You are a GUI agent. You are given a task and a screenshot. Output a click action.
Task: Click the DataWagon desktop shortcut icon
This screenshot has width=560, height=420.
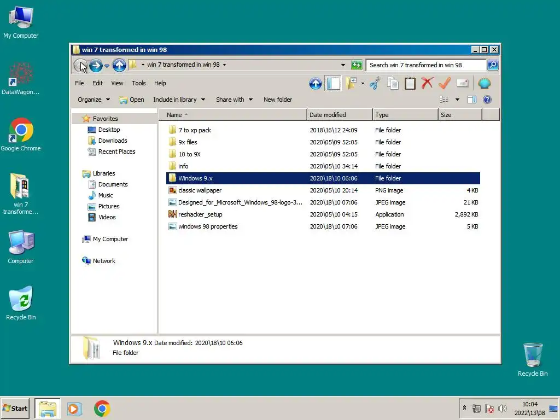[20, 79]
